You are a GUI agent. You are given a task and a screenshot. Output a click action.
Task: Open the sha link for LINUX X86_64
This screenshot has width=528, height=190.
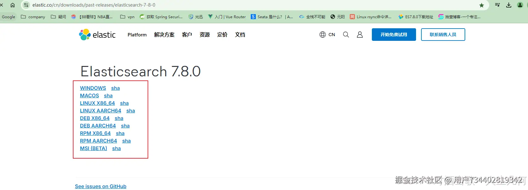click(x=124, y=103)
